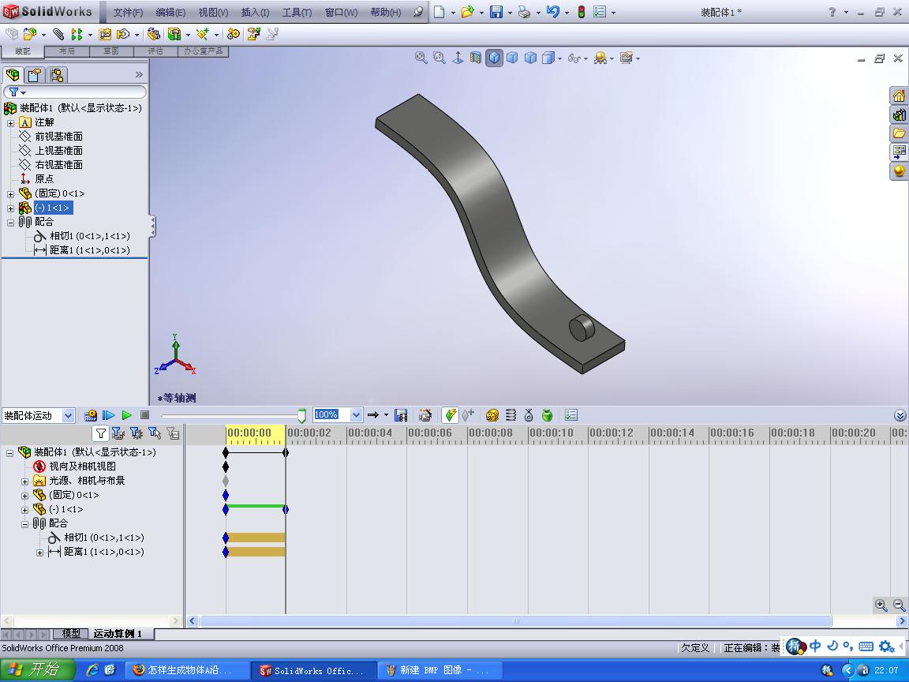Click the Smart Fasteners icon
The image size is (909, 682).
pos(105,34)
